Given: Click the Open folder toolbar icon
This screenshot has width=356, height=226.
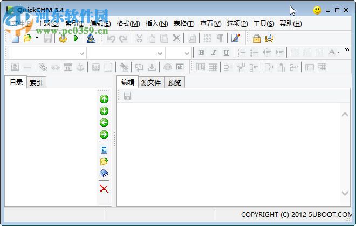Looking at the screenshot, I should tap(28, 38).
